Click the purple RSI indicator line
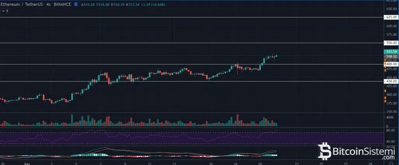399x165 pixels. click(156, 137)
